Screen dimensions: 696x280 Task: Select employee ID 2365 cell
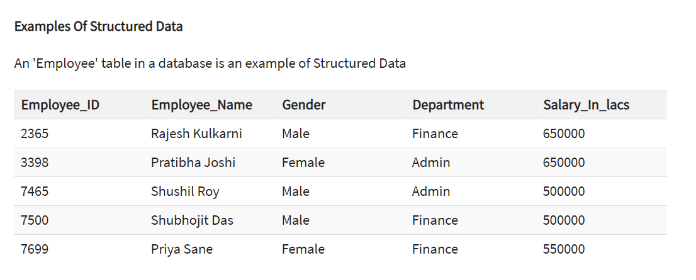(x=35, y=134)
